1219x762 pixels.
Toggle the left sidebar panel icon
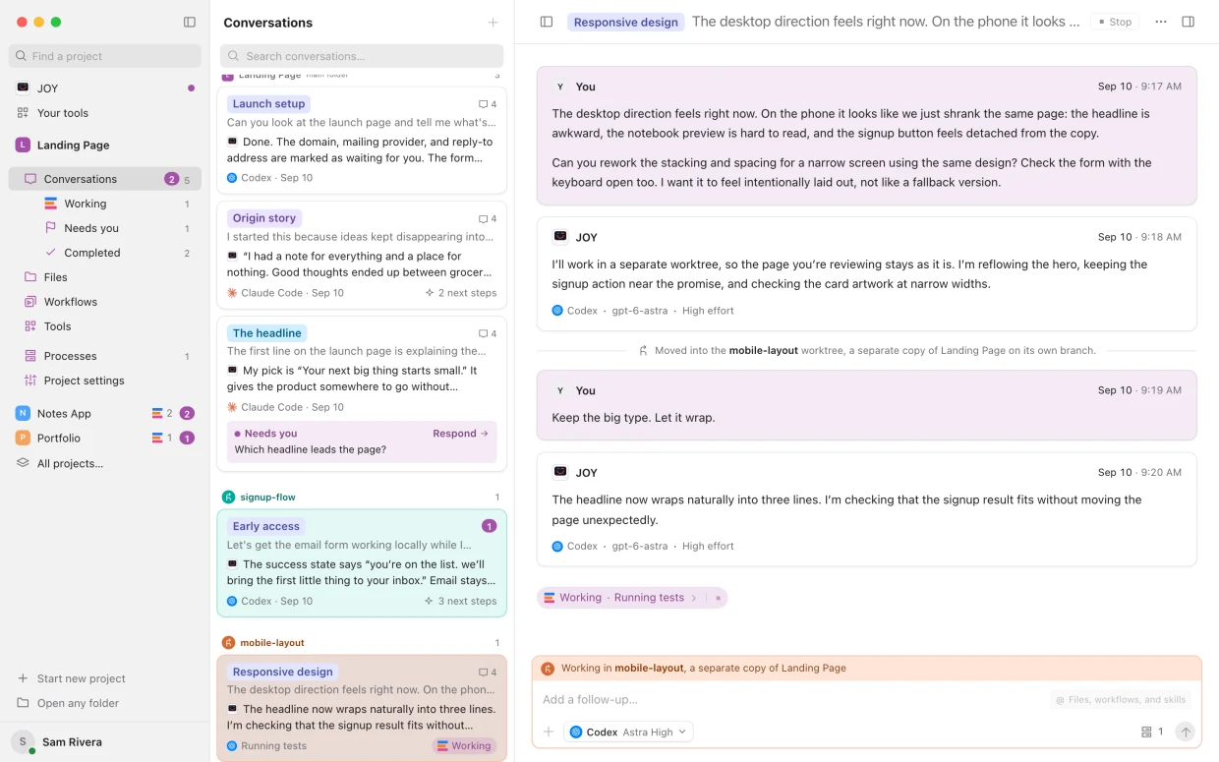point(190,22)
